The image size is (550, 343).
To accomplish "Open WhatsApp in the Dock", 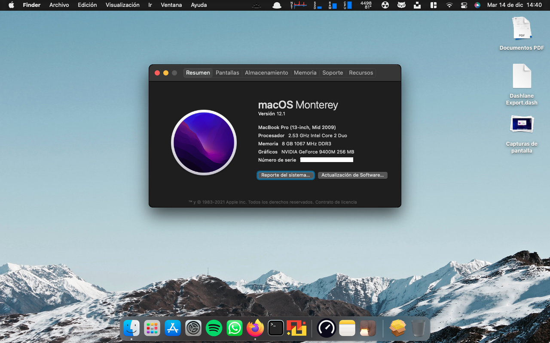I will (x=235, y=328).
